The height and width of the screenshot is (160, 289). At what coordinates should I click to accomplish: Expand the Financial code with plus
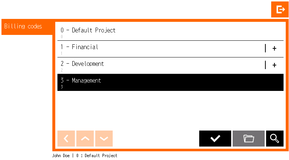(274, 48)
